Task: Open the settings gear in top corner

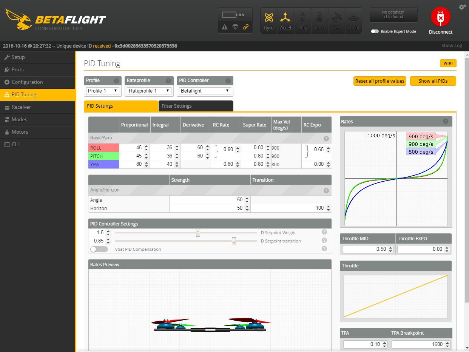Action: pos(462,7)
